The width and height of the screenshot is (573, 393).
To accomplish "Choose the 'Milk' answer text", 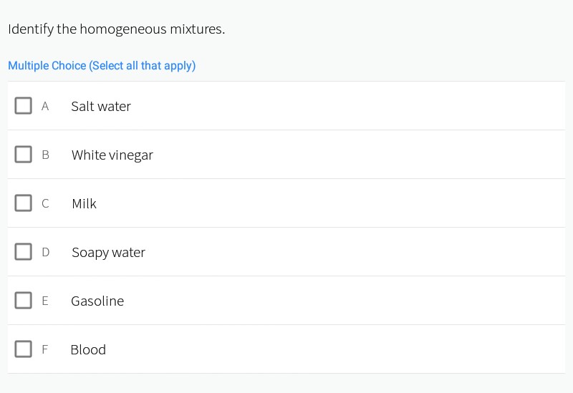I will click(x=84, y=204).
